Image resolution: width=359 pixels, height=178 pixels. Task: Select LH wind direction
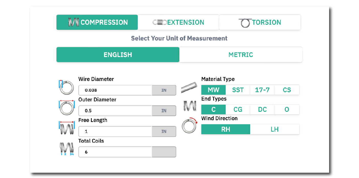(275, 129)
